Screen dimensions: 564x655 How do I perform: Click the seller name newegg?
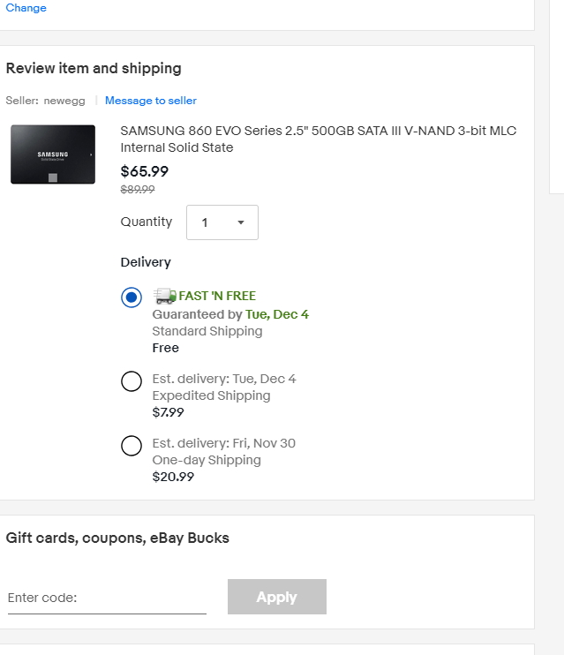65,101
